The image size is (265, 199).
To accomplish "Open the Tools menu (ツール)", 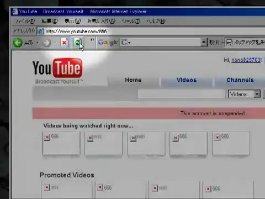I will click(x=131, y=21).
